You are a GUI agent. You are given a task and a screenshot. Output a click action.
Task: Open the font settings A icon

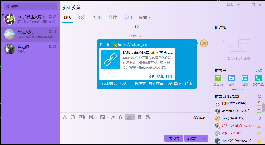[65, 117]
